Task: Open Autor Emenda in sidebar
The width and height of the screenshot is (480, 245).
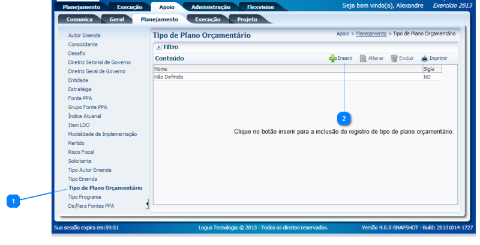Action: tap(84, 35)
